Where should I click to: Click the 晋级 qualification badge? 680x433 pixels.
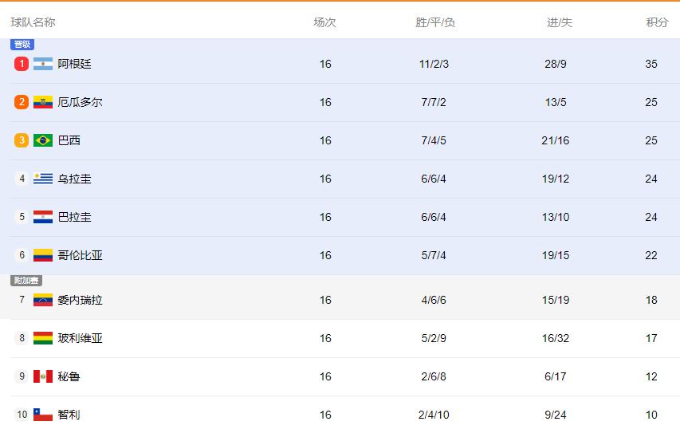(x=22, y=45)
